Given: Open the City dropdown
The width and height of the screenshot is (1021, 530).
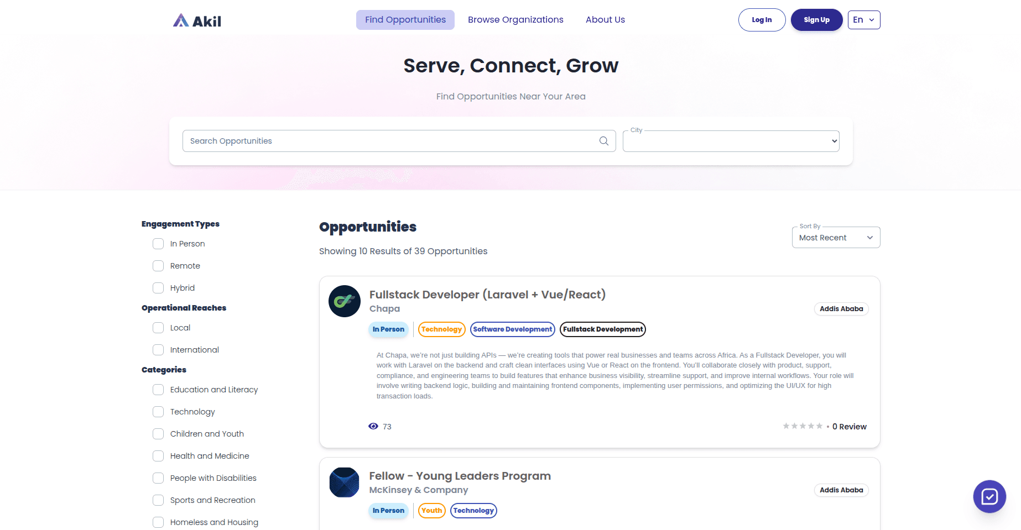Looking at the screenshot, I should [x=731, y=141].
